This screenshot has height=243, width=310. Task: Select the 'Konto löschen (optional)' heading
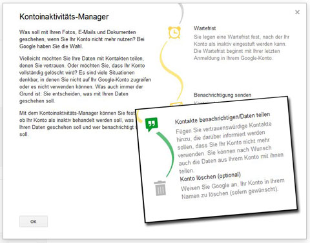(211, 177)
